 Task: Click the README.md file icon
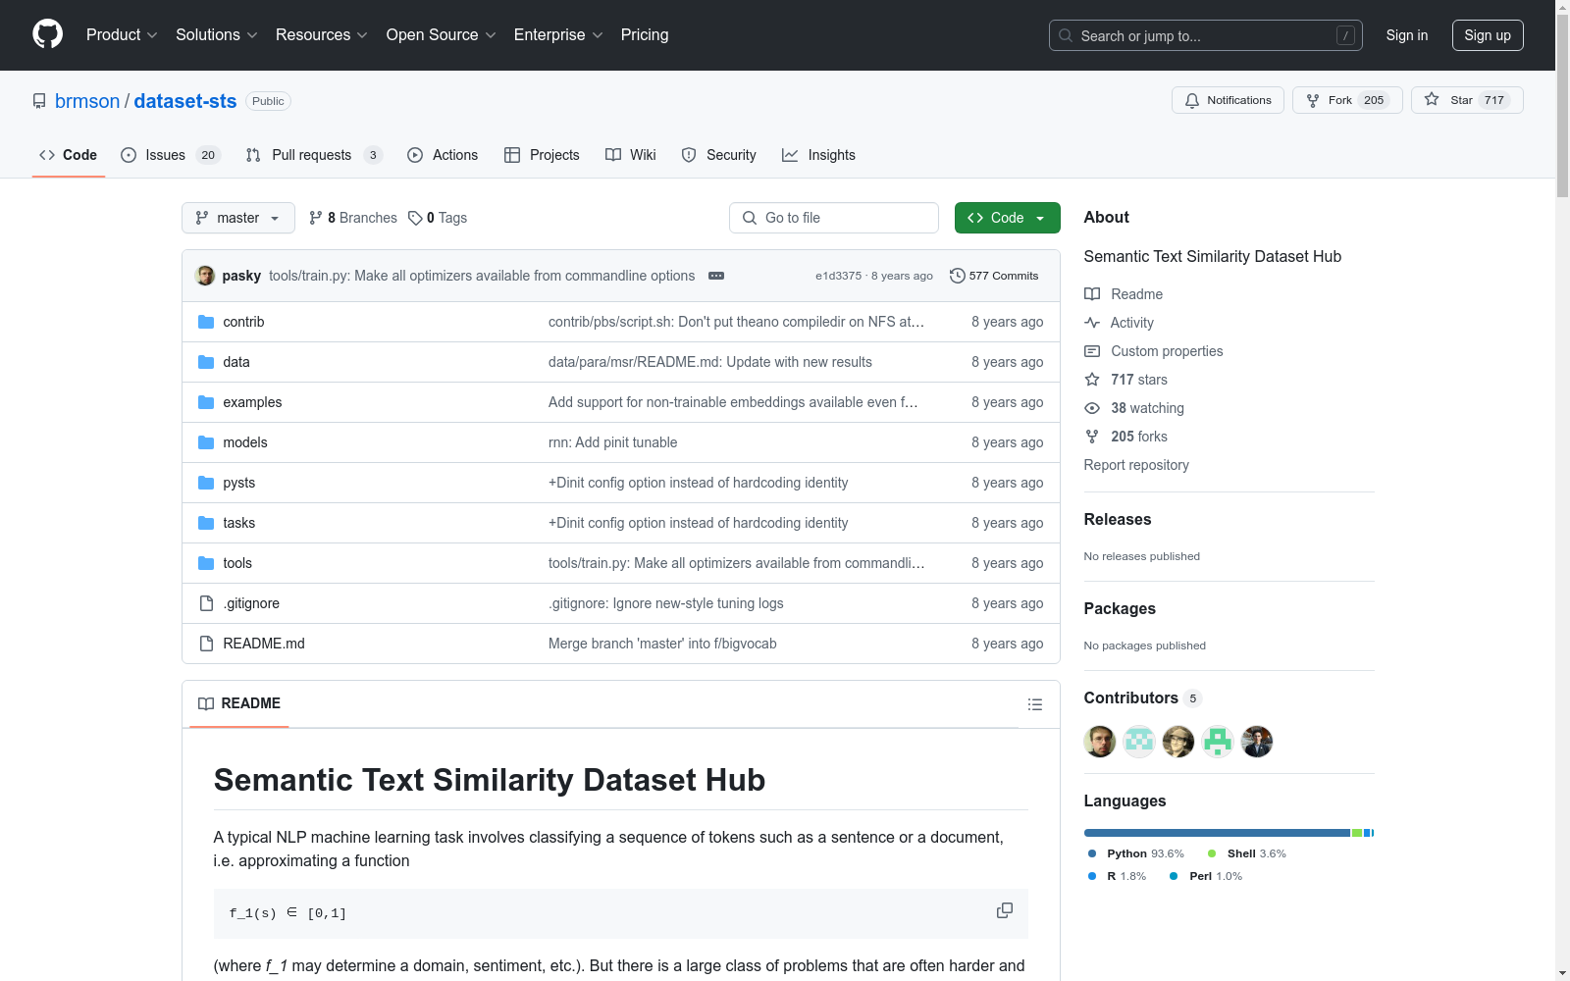[206, 644]
